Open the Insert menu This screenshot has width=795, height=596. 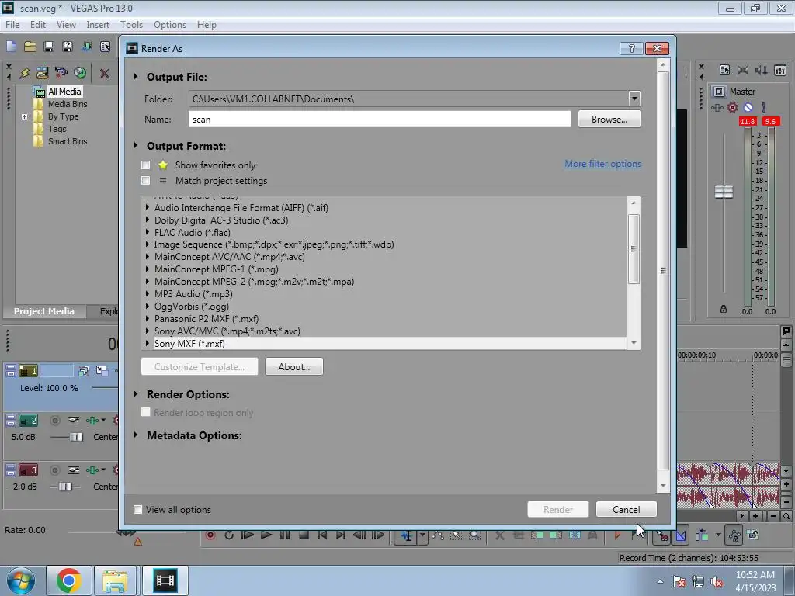98,24
